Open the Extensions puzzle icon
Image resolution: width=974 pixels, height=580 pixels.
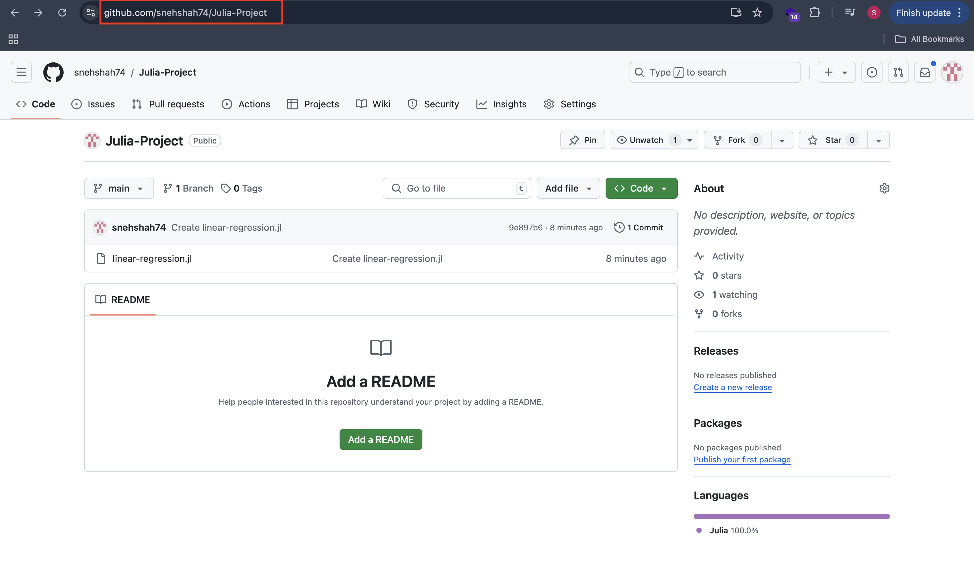click(x=815, y=13)
